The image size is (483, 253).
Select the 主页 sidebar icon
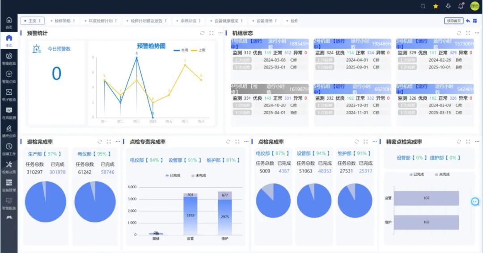tap(9, 41)
